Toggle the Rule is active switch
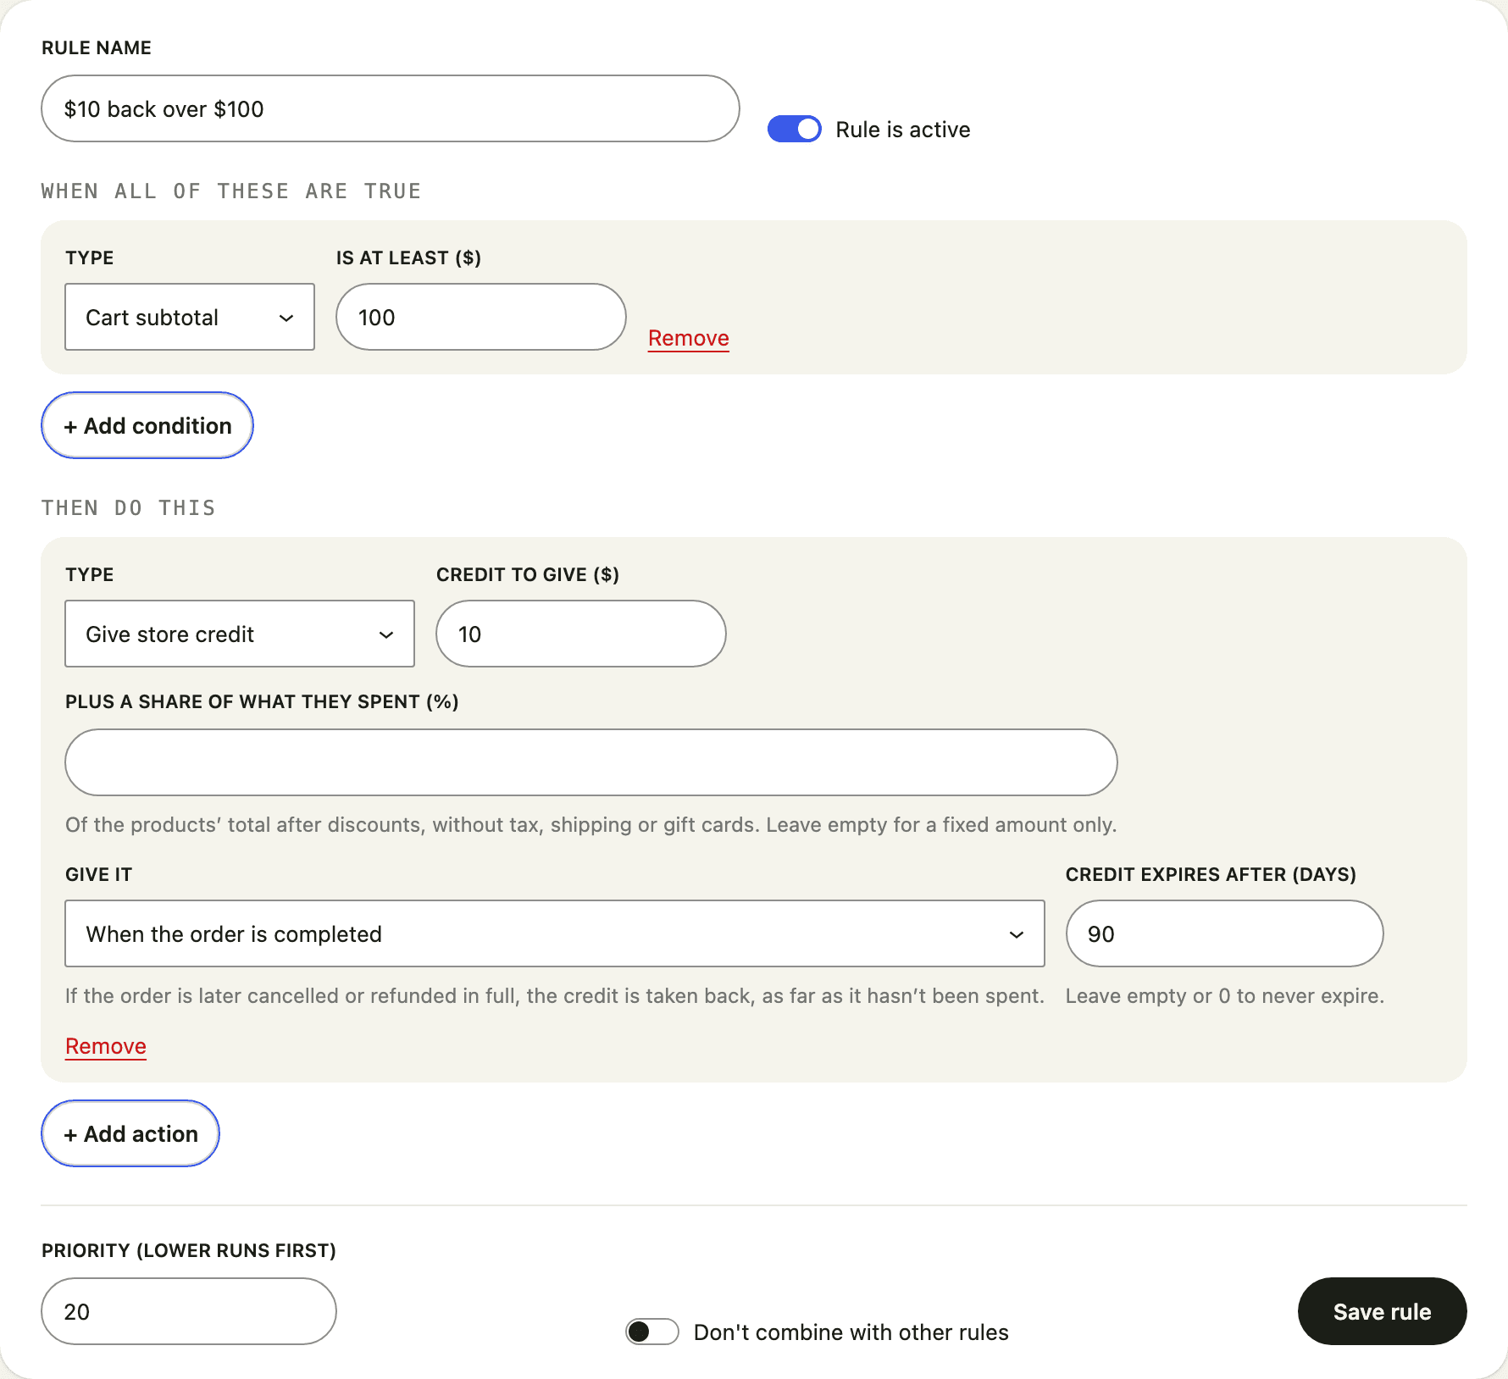 [x=794, y=129]
